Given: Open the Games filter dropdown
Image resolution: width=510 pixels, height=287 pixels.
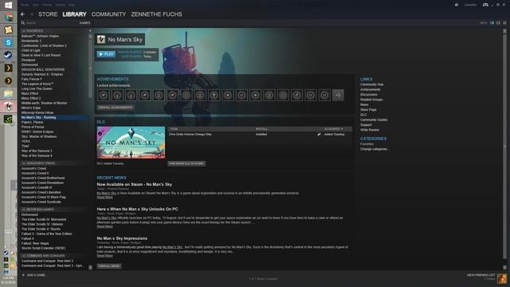Looking at the screenshot, I should pyautogui.click(x=84, y=23).
